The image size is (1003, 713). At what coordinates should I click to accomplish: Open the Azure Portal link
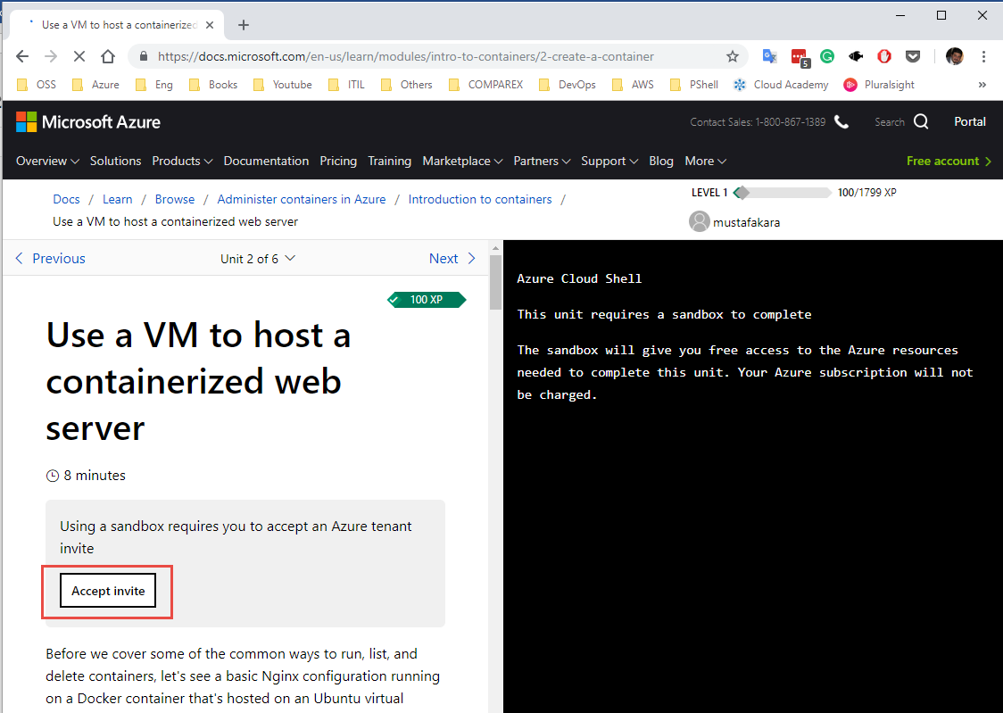click(970, 121)
